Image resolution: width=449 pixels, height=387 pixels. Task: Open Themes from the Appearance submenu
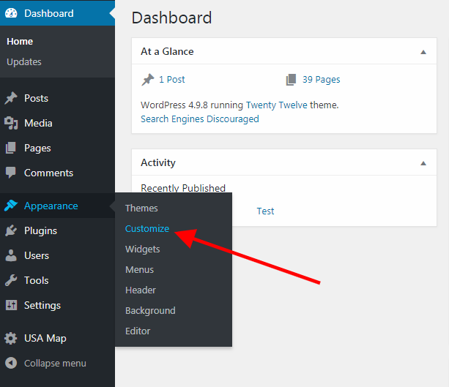(141, 208)
